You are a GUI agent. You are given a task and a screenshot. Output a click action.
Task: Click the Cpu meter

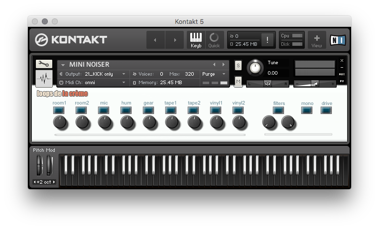[297, 36]
